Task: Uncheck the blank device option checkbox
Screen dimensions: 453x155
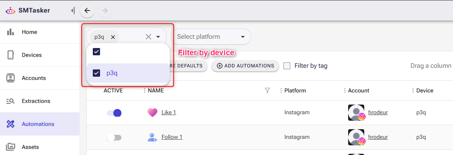Action: [96, 52]
